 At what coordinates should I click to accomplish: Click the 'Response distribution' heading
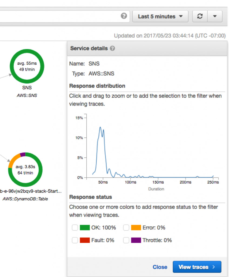[x=97, y=86]
